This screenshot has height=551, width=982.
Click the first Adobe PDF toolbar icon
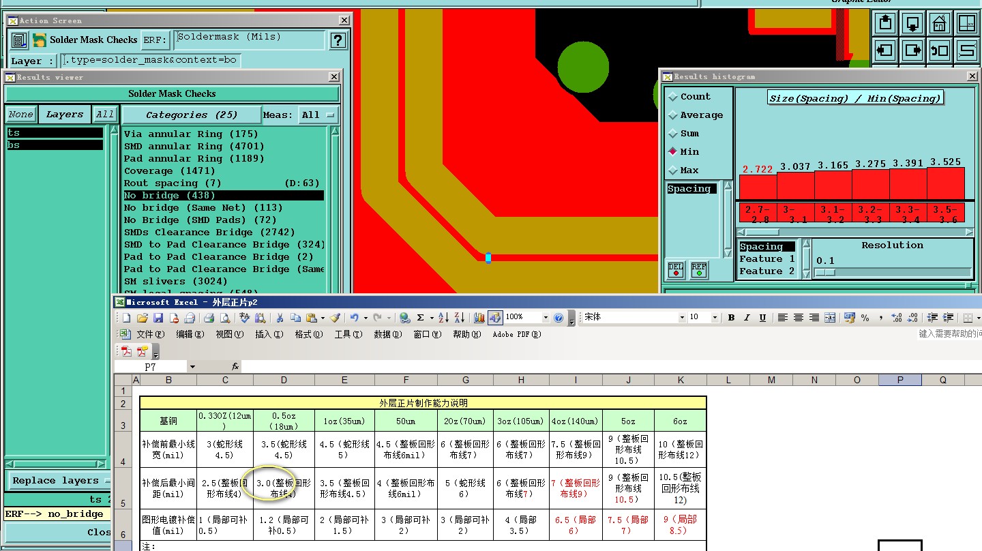point(126,352)
